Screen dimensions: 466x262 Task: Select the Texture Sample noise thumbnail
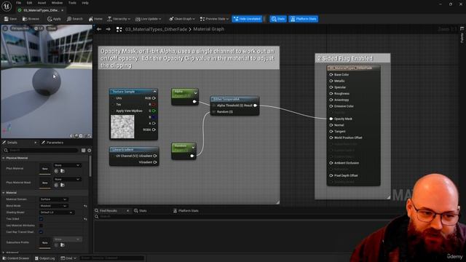[x=122, y=127]
